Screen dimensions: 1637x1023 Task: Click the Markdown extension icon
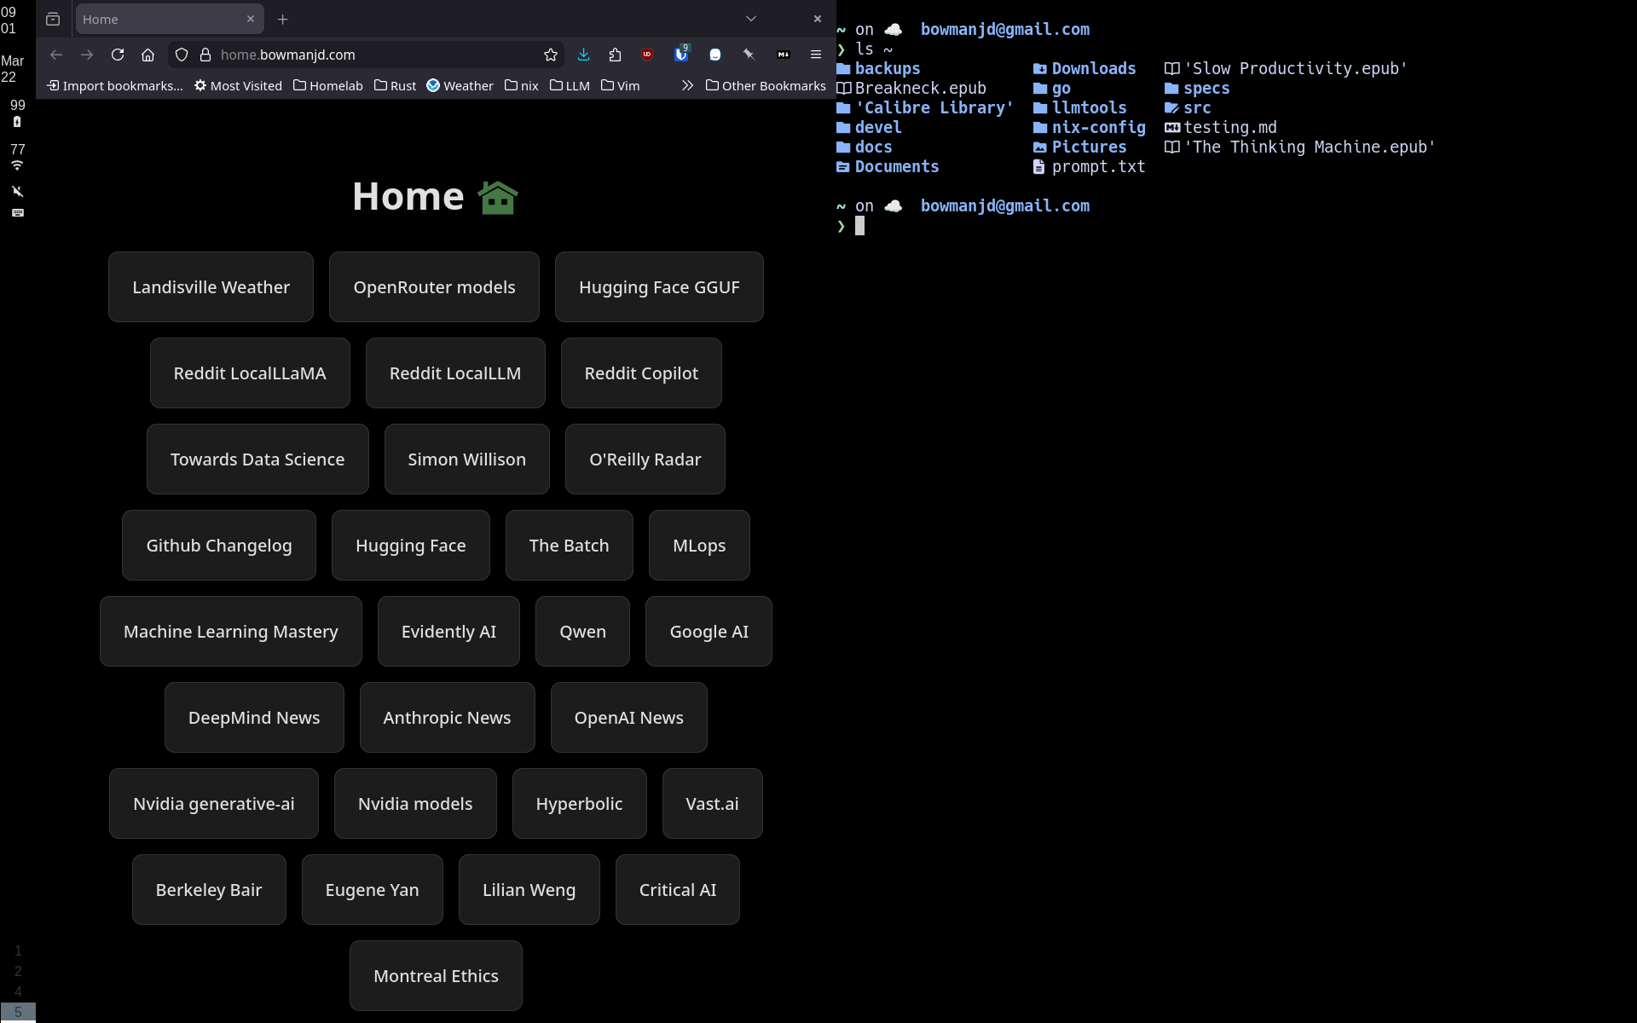(x=783, y=55)
